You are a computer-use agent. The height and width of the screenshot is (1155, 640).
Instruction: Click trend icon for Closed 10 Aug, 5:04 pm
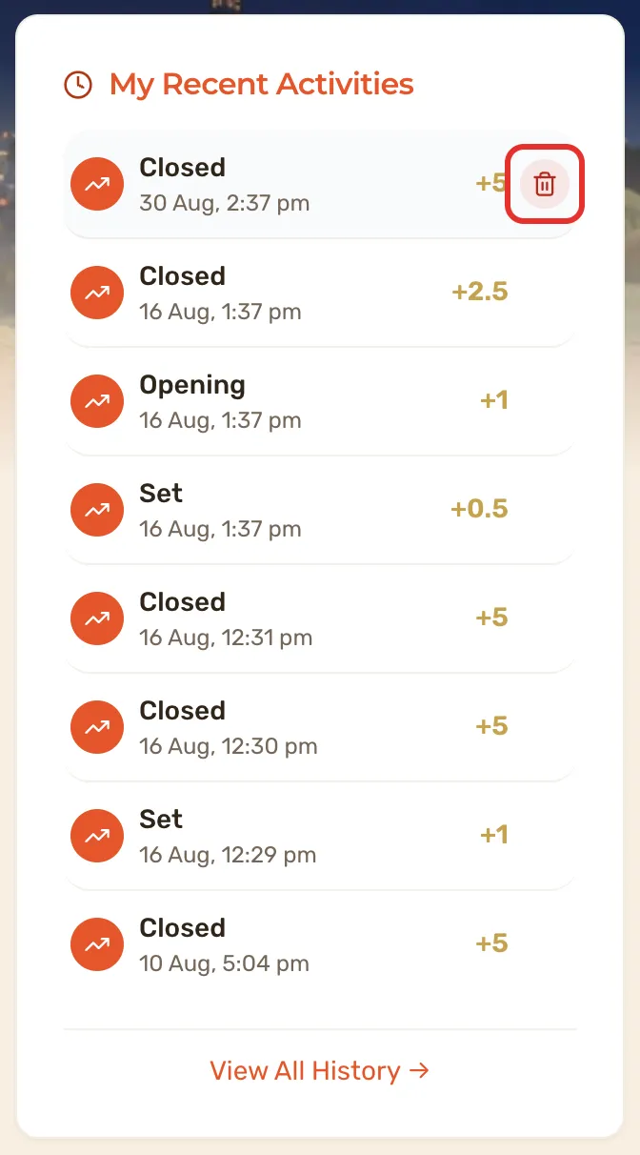pos(97,944)
